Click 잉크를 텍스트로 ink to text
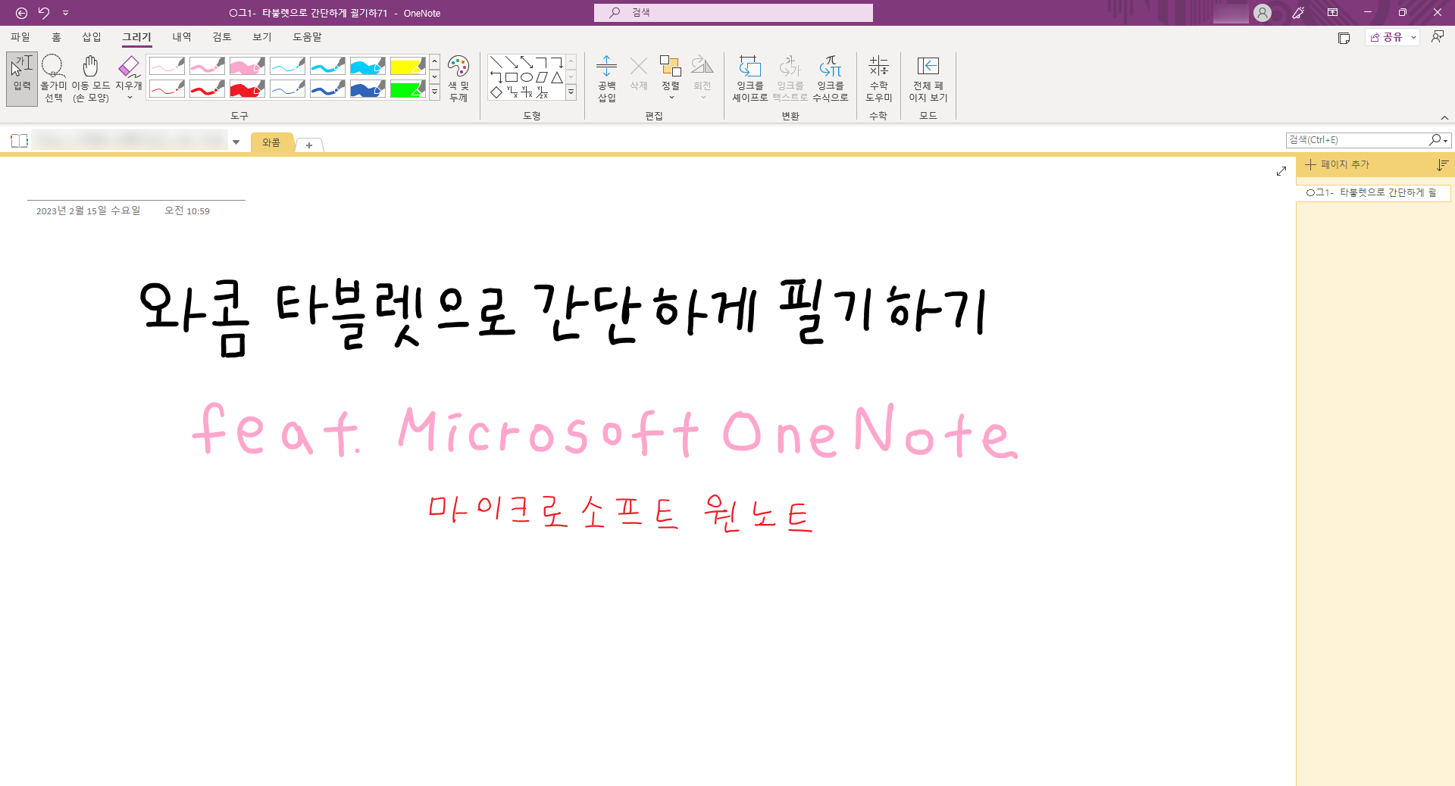The width and height of the screenshot is (1455, 786). point(790,78)
